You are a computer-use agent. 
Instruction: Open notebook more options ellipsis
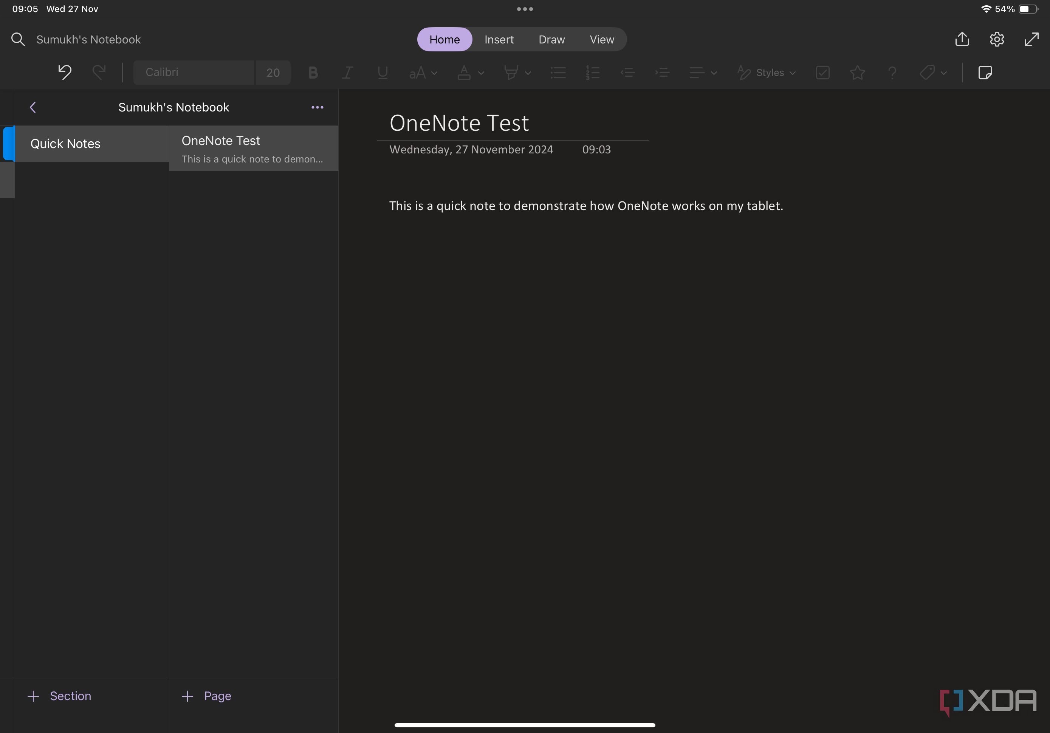point(317,107)
